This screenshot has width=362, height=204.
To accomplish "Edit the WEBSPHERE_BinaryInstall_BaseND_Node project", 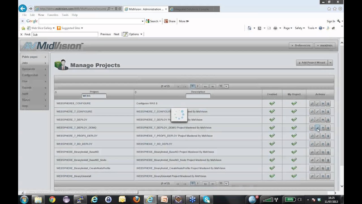I will (x=317, y=160).
